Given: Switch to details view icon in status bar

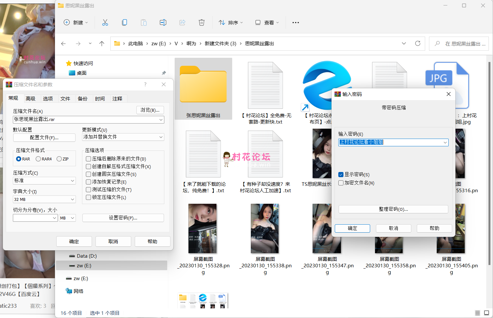Looking at the screenshot, I should (478, 313).
